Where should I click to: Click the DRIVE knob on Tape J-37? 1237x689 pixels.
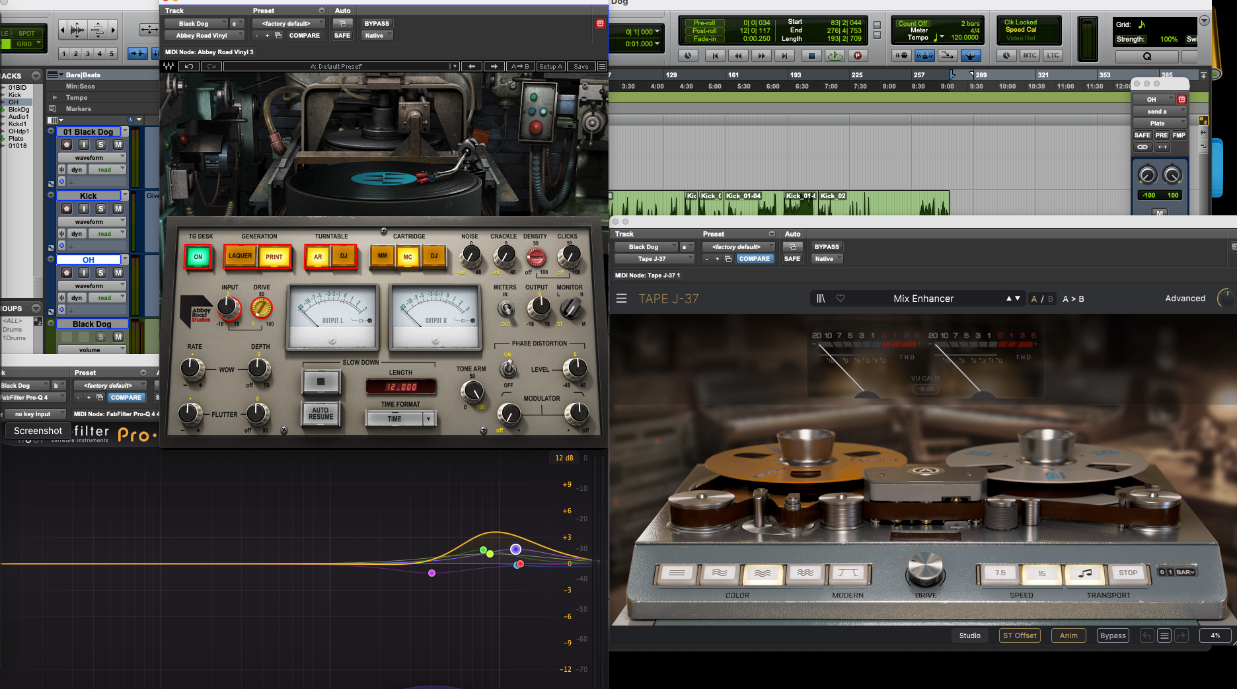coord(925,569)
